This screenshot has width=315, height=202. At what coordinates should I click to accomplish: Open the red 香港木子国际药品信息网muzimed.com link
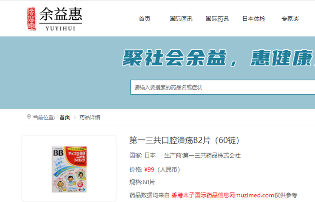[x=223, y=195]
